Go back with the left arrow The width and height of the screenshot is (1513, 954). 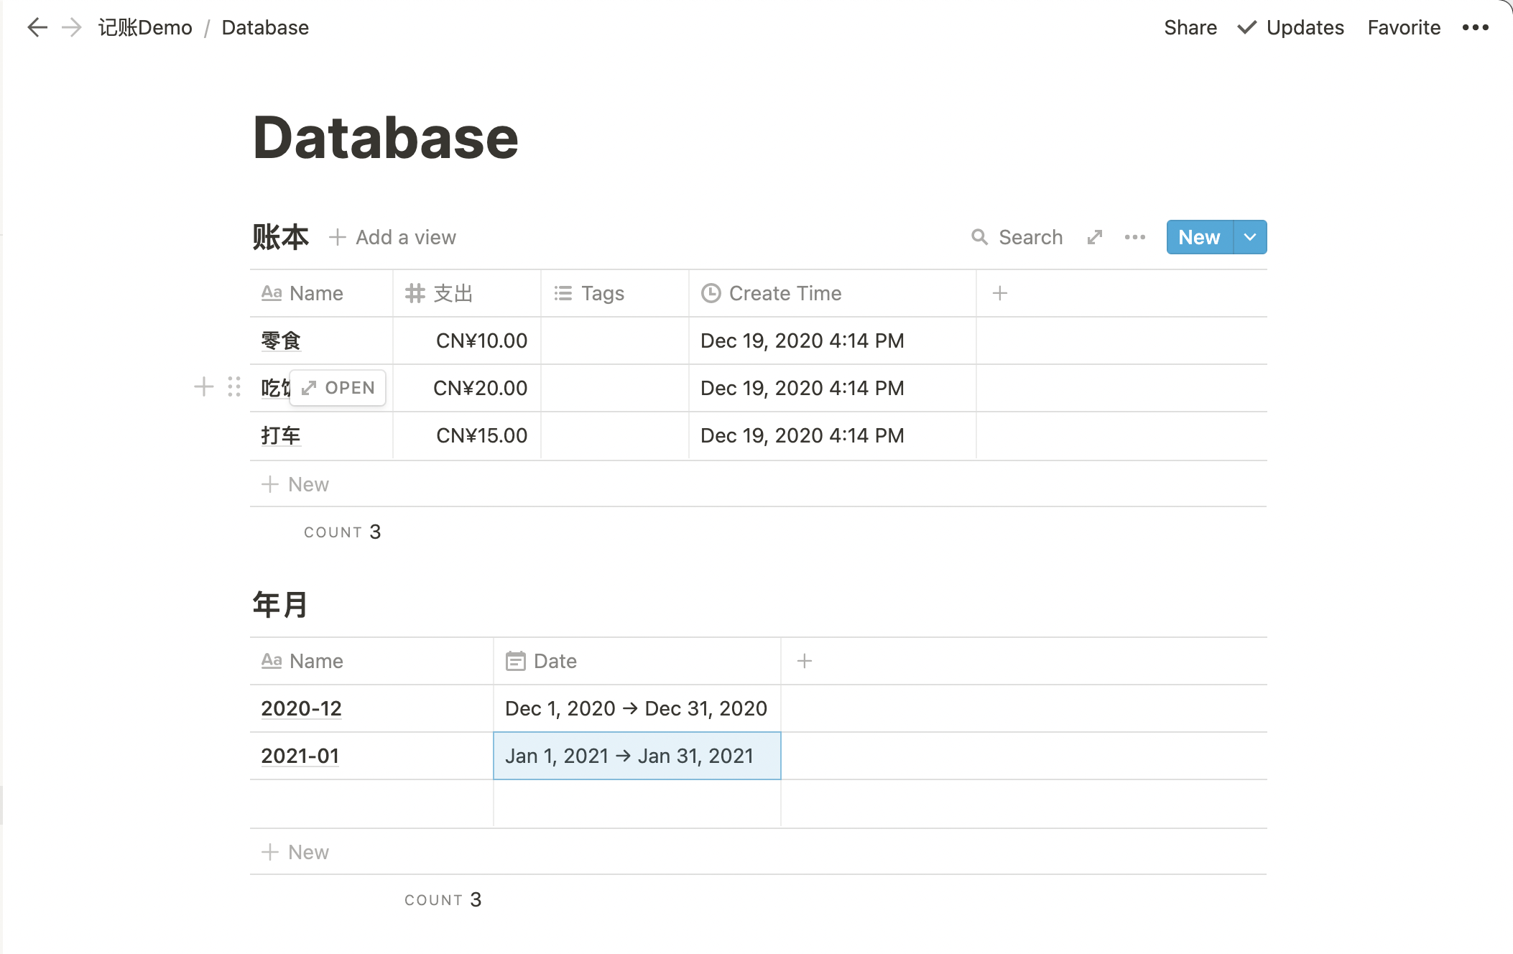pyautogui.click(x=37, y=28)
